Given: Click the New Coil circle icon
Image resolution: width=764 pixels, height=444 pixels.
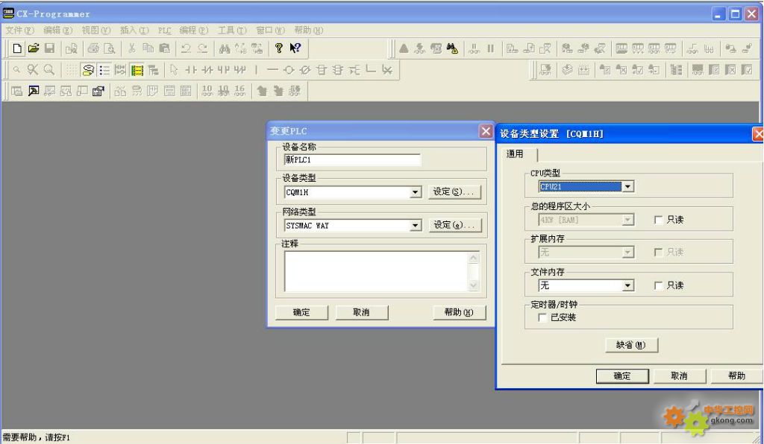Looking at the screenshot, I should (289, 70).
